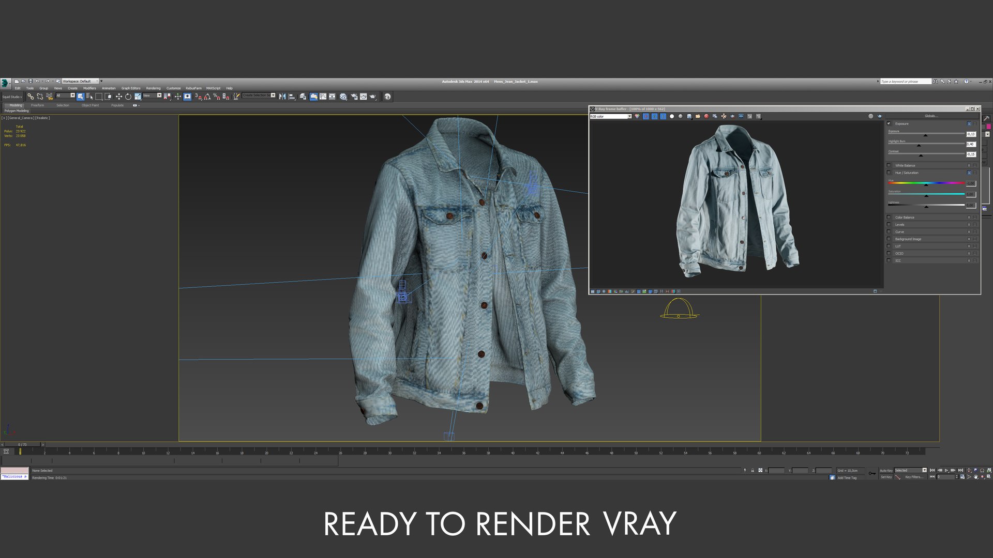Click the Set Key button

click(x=886, y=477)
